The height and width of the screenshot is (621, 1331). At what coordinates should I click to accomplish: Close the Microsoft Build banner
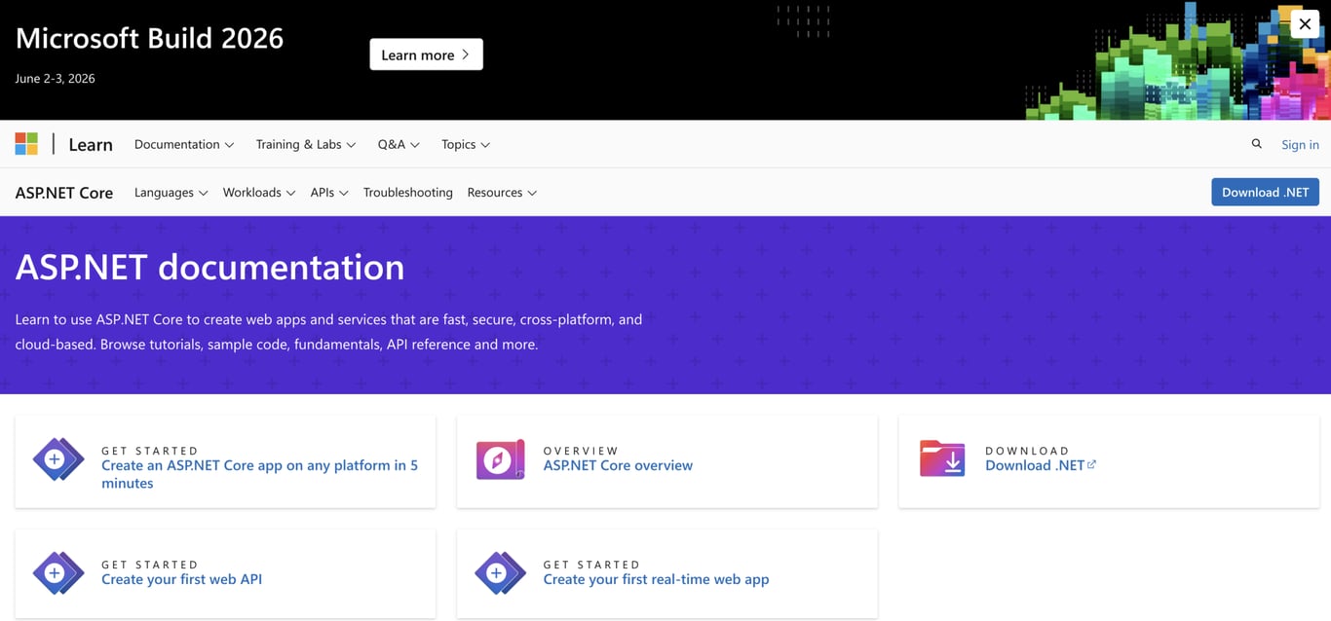1305,24
